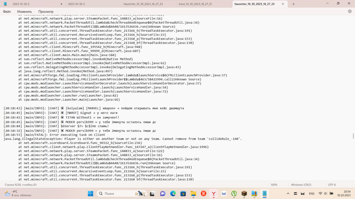Open the Файл menu
The width and height of the screenshot is (355, 199).
[7, 12]
